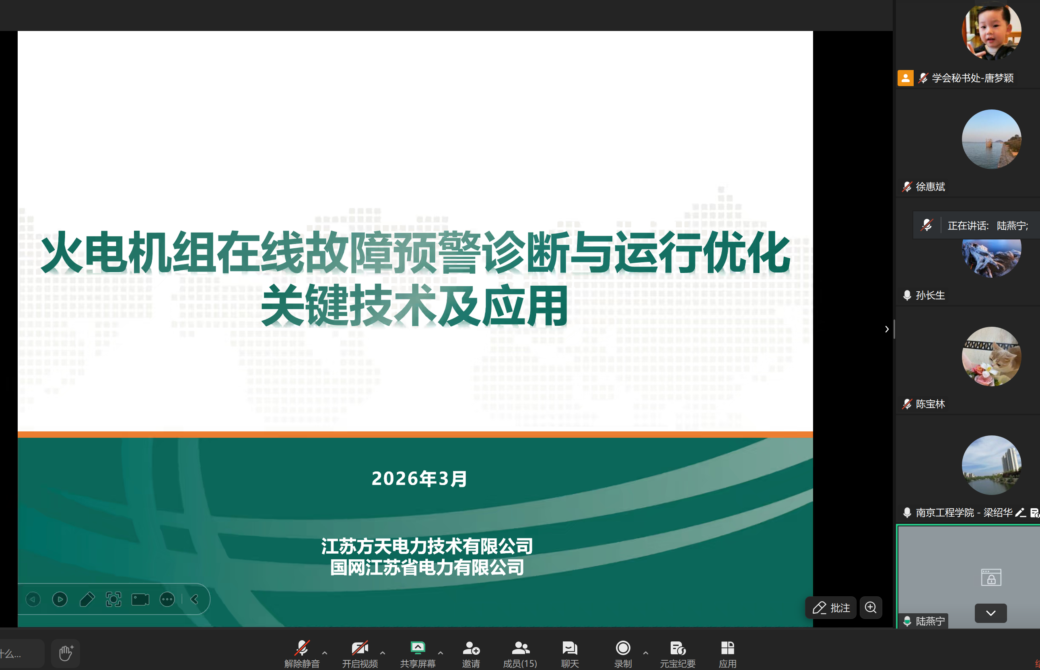The height and width of the screenshot is (670, 1040).
Task: Click the raise hand icon
Action: pos(66,653)
